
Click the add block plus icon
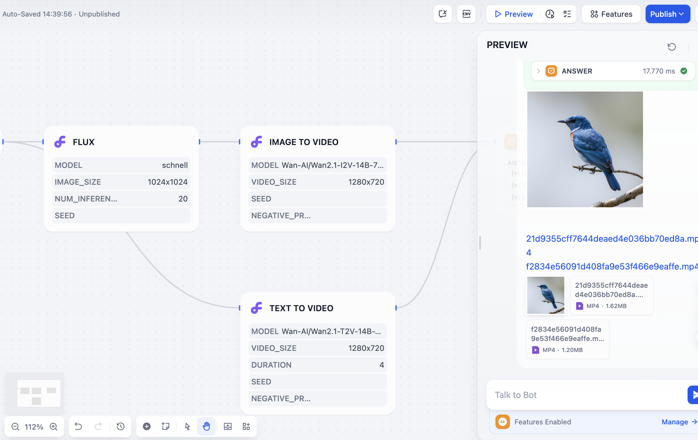(x=147, y=426)
